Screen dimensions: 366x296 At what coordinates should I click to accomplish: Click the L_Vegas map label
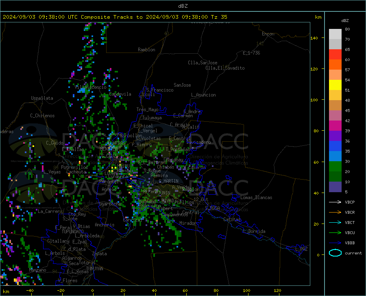point(52,172)
